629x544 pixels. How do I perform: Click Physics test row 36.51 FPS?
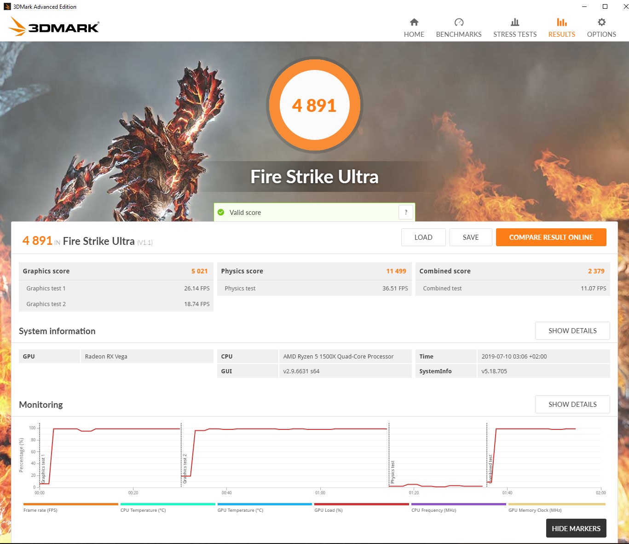point(314,289)
